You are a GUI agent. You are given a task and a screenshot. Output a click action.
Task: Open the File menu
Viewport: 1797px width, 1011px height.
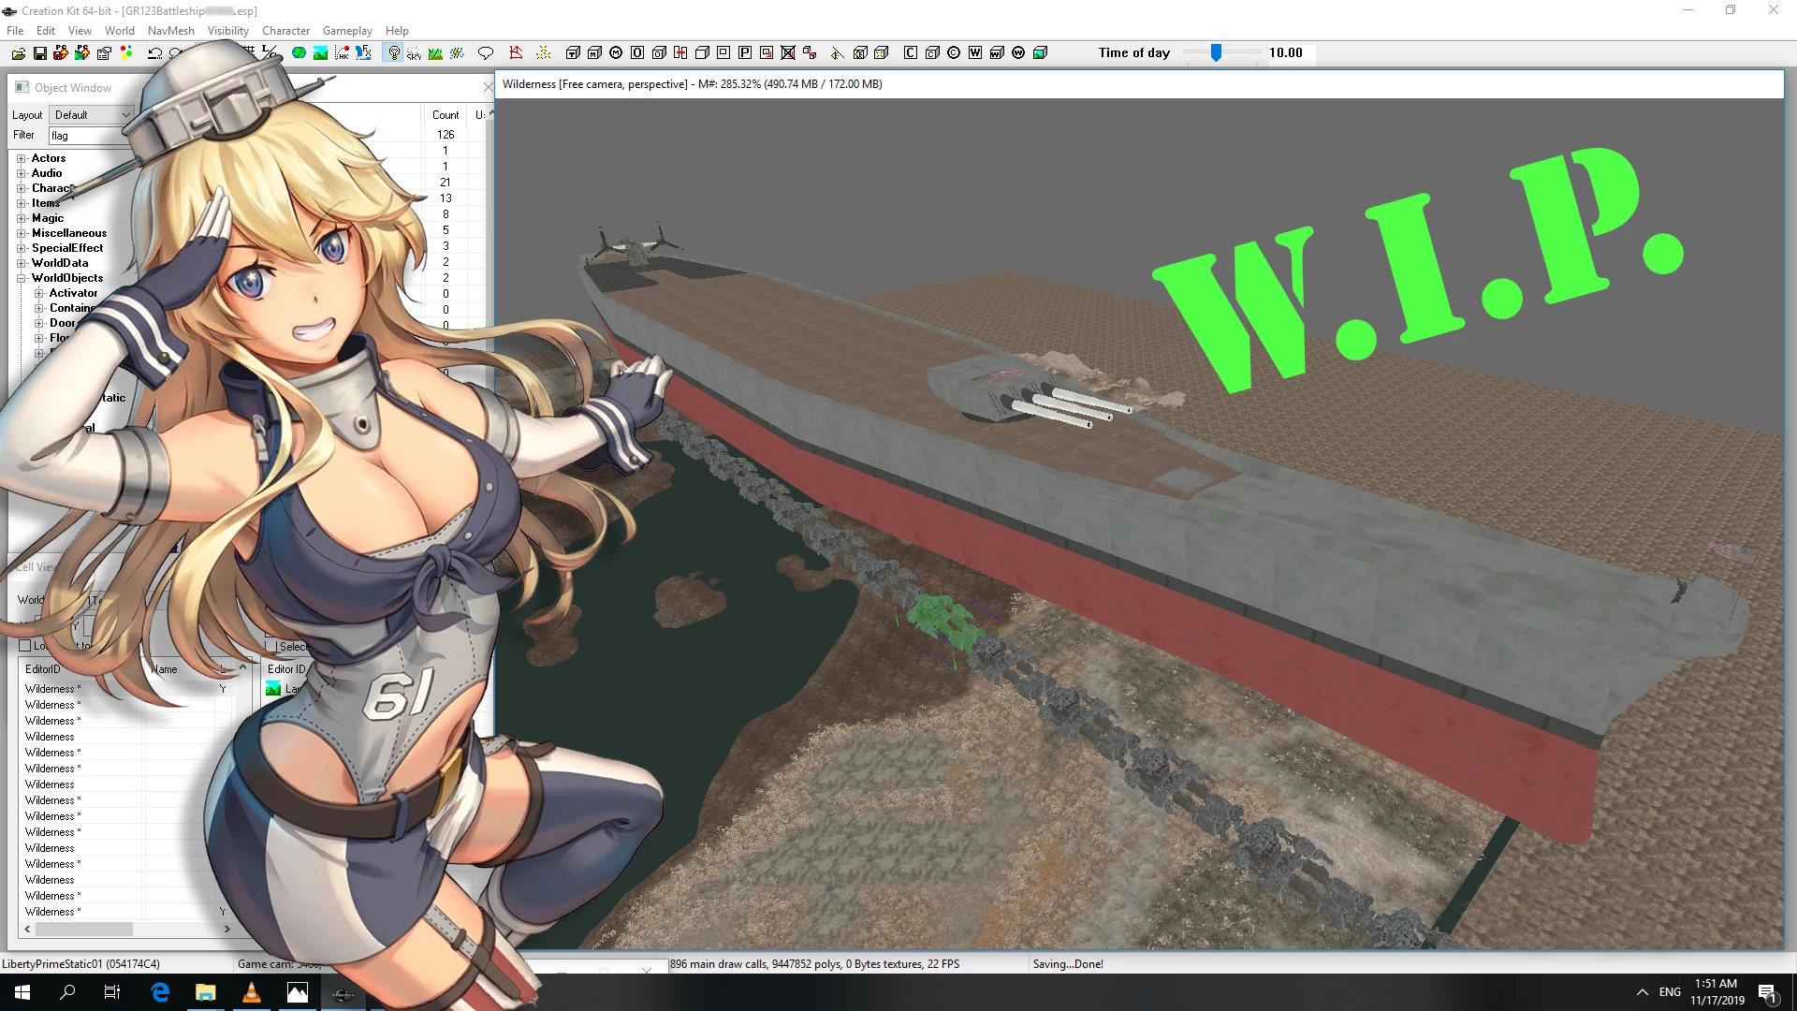[15, 31]
